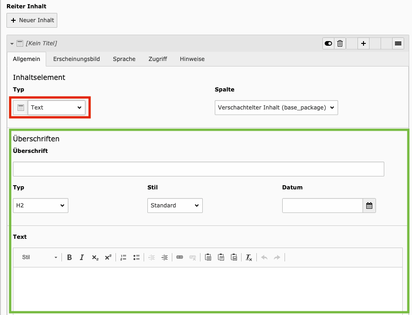Viewport: 412px width, 315px height.
Task: Switch to the Erscheinungsbild tab
Action: click(76, 59)
